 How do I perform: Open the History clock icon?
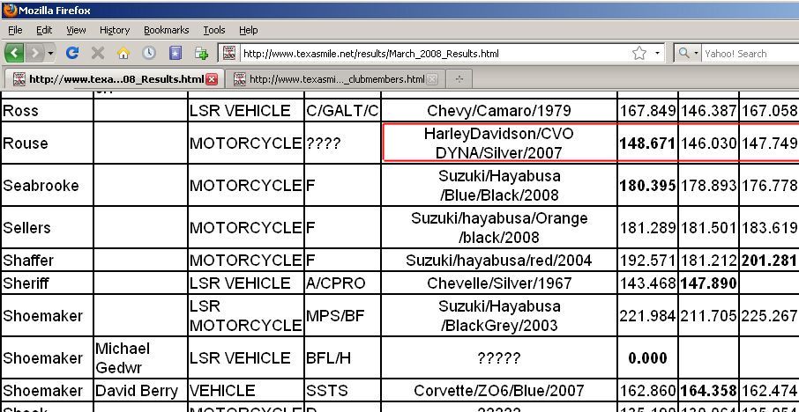point(149,53)
